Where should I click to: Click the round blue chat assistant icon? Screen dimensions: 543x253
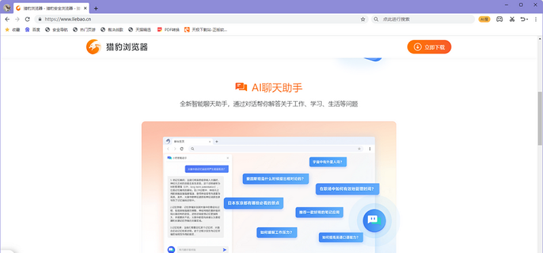pos(375,220)
